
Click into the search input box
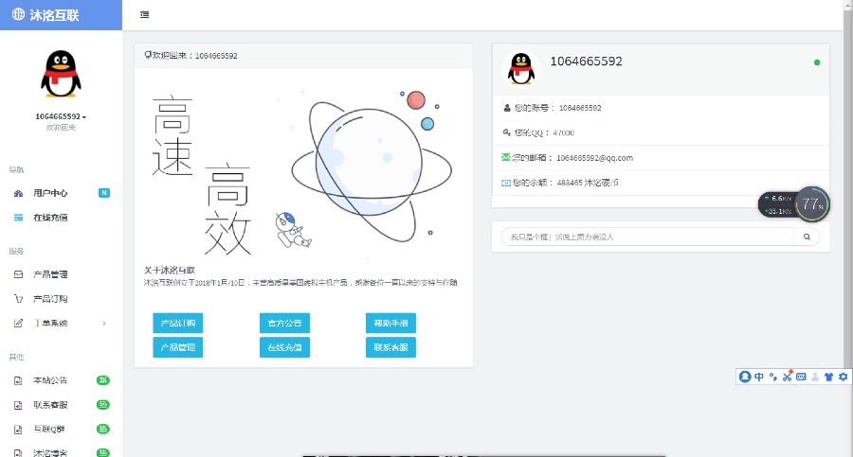pyautogui.click(x=647, y=237)
